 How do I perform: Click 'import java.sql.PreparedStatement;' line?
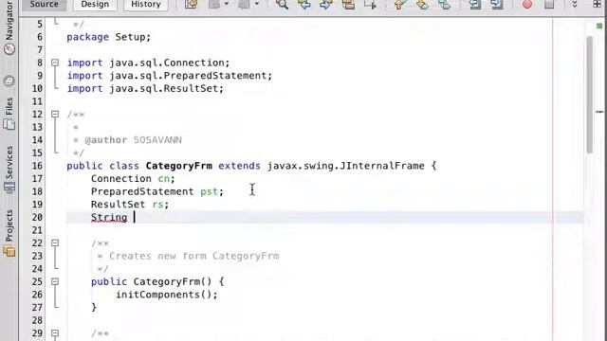point(170,76)
